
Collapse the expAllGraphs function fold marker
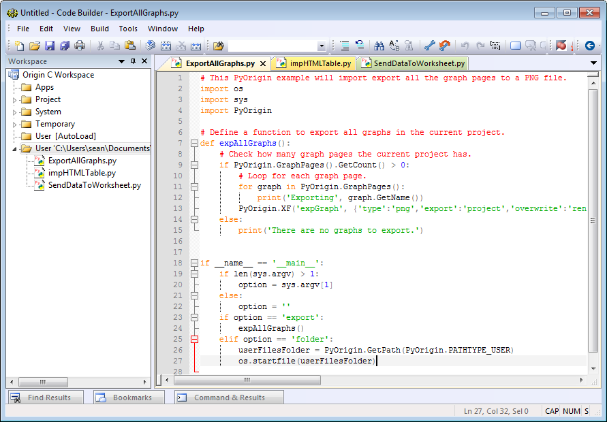click(x=194, y=144)
